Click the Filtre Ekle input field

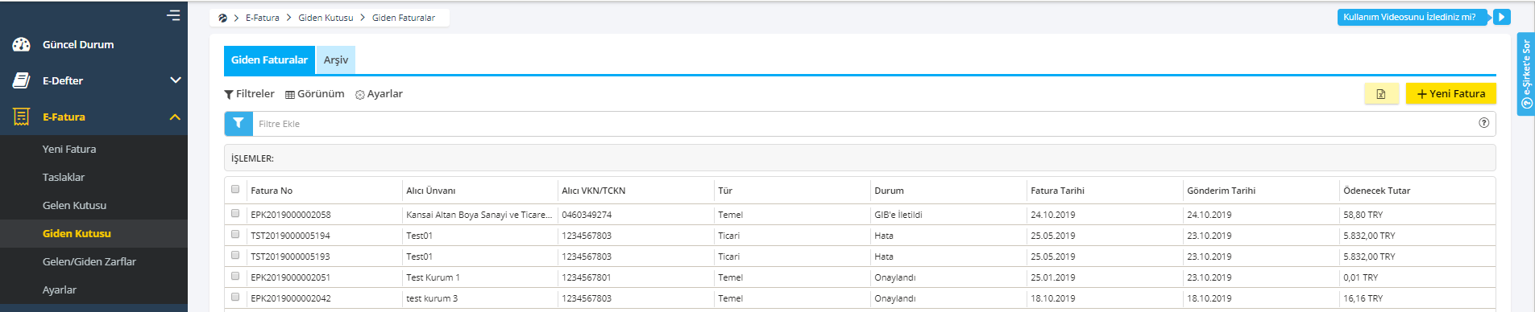862,124
